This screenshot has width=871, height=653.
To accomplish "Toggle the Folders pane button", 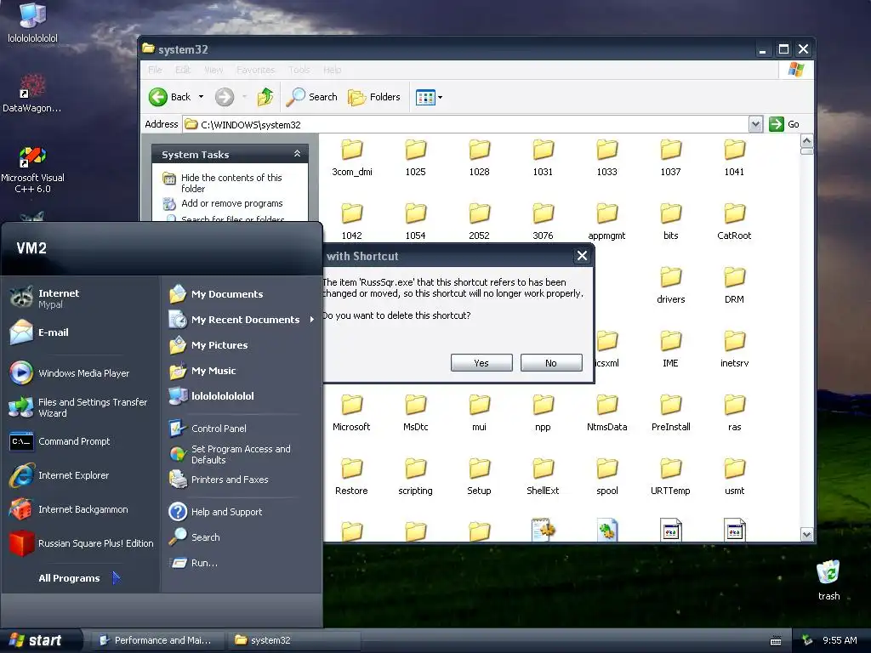I will tap(374, 97).
